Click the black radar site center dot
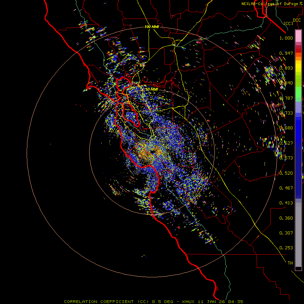The width and height of the screenshot is (304, 304). [152, 152]
